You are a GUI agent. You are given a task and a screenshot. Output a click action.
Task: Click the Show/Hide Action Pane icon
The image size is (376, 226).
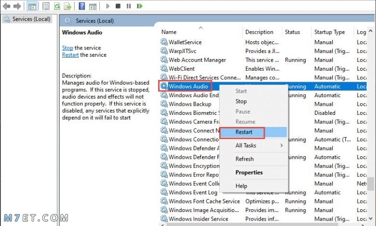click(x=93, y=6)
